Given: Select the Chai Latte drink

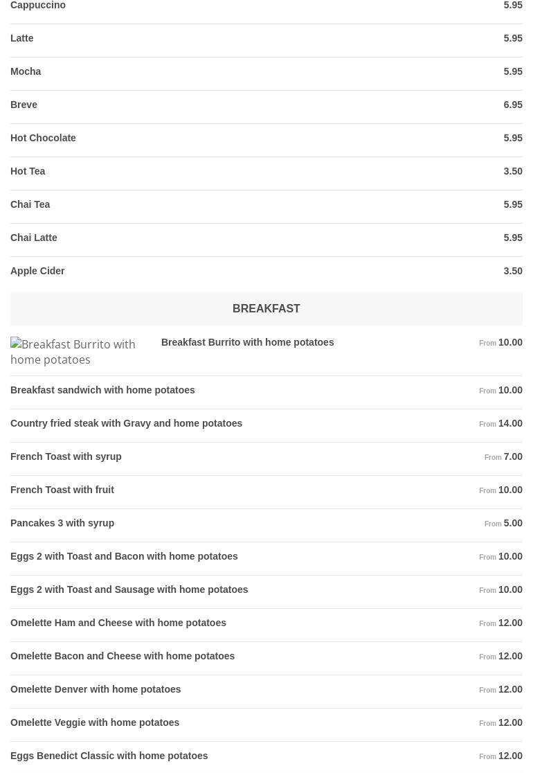Looking at the screenshot, I should [34, 238].
